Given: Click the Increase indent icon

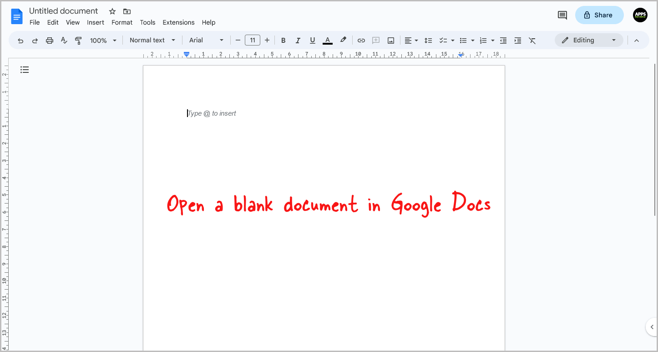Looking at the screenshot, I should click(518, 41).
